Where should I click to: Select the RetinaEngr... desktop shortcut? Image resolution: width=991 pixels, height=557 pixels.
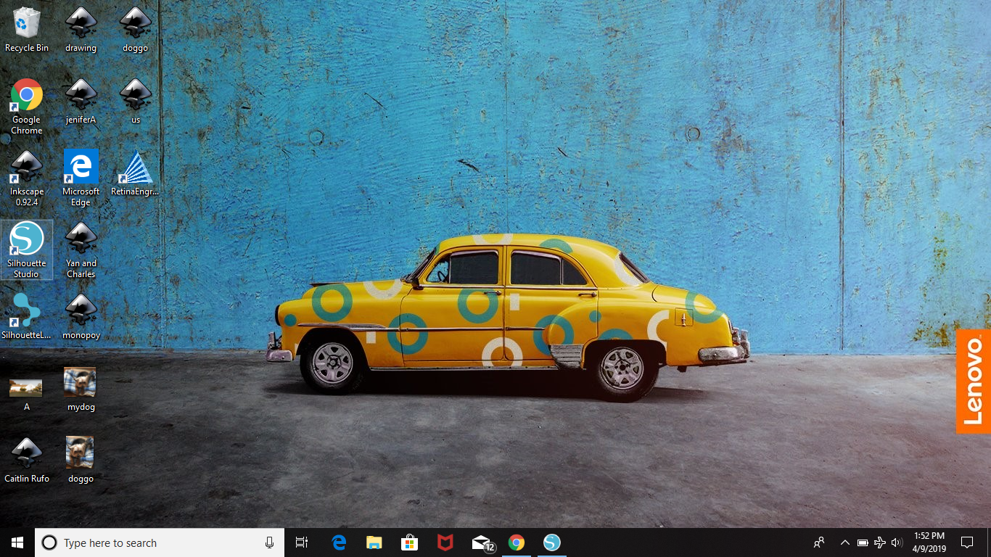(x=136, y=173)
